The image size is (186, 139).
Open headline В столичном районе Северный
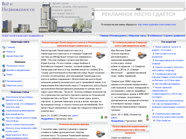click(x=130, y=44)
